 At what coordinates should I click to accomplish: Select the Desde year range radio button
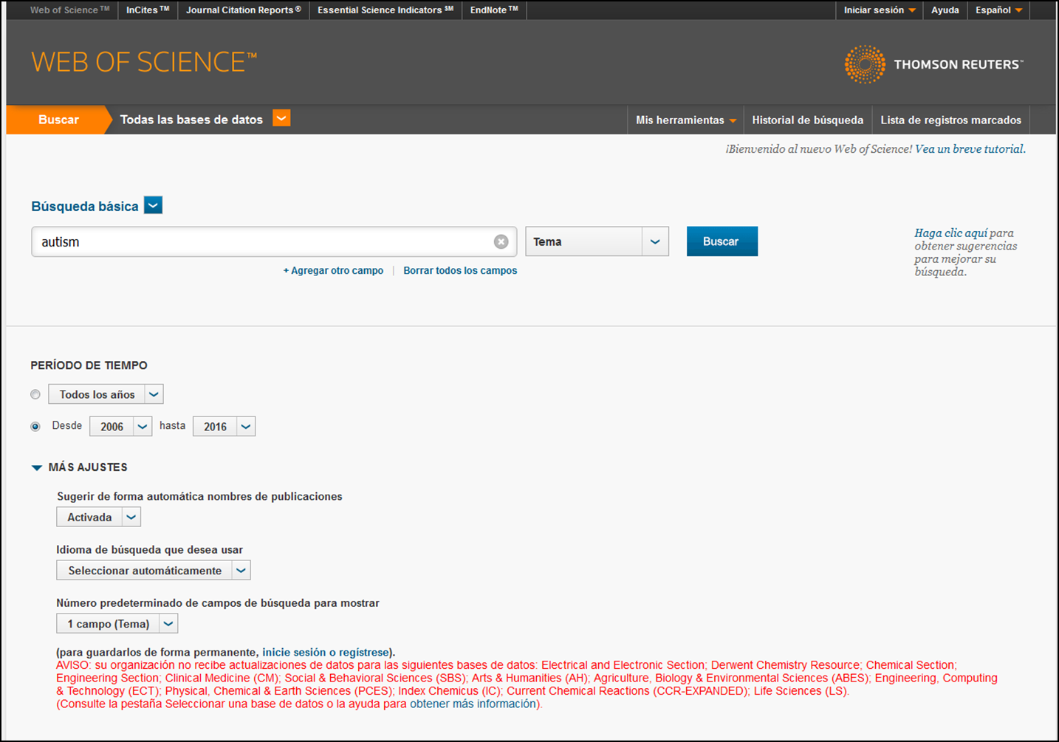tap(35, 426)
